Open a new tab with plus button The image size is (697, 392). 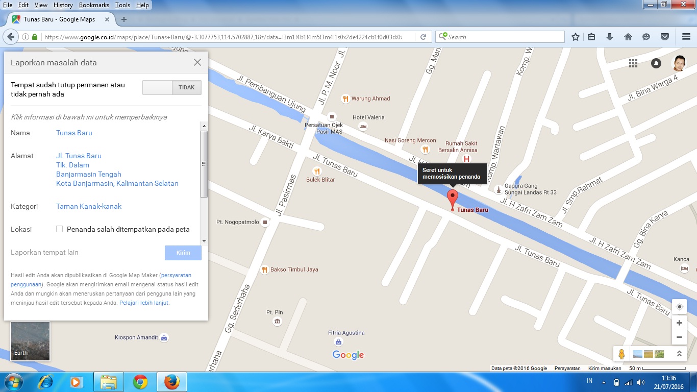[x=123, y=19]
